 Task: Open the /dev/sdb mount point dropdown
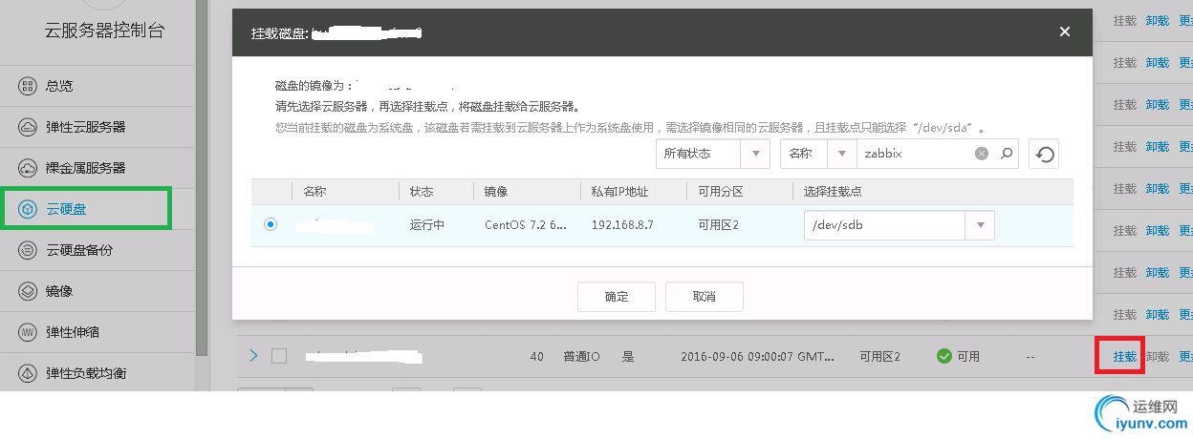(x=899, y=225)
